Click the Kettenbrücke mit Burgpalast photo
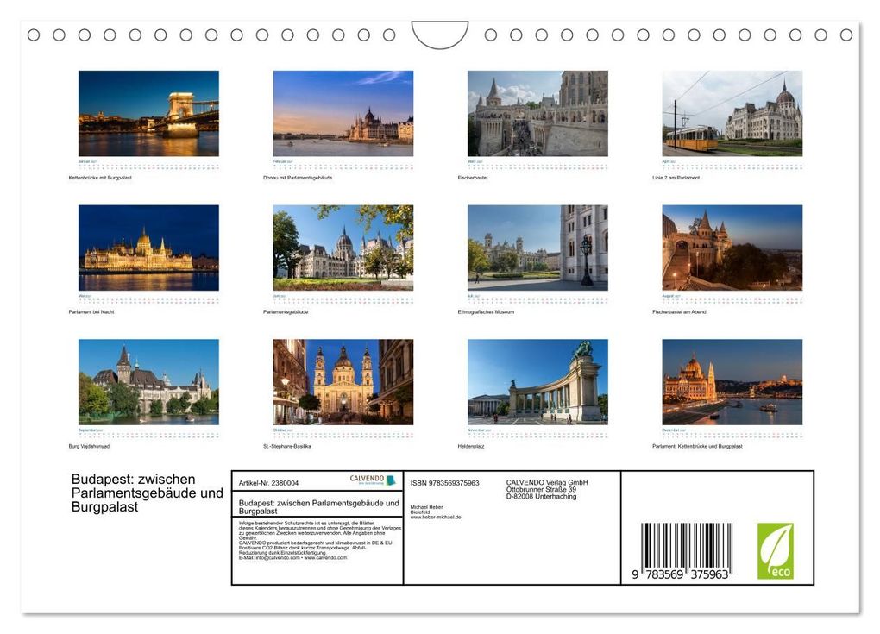Screen dimensions: 880x634 [148, 113]
